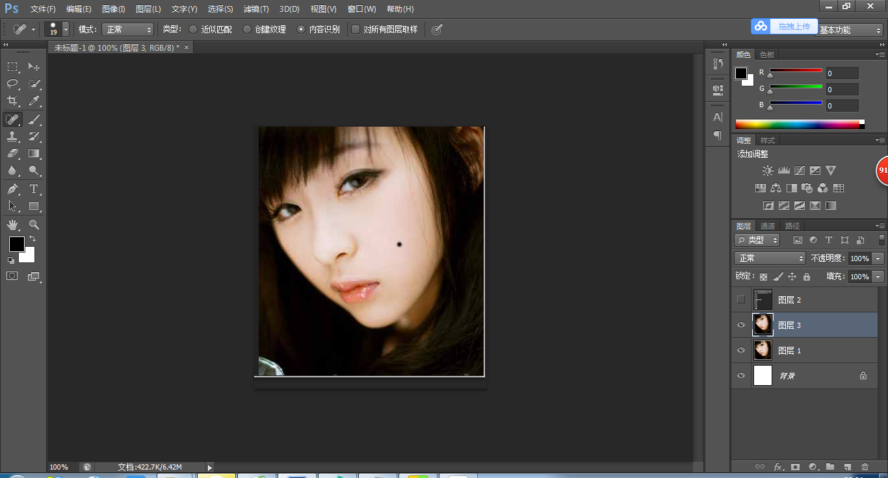The height and width of the screenshot is (478, 888).
Task: Enable 对所有图层取样 checkbox
Action: (x=356, y=29)
